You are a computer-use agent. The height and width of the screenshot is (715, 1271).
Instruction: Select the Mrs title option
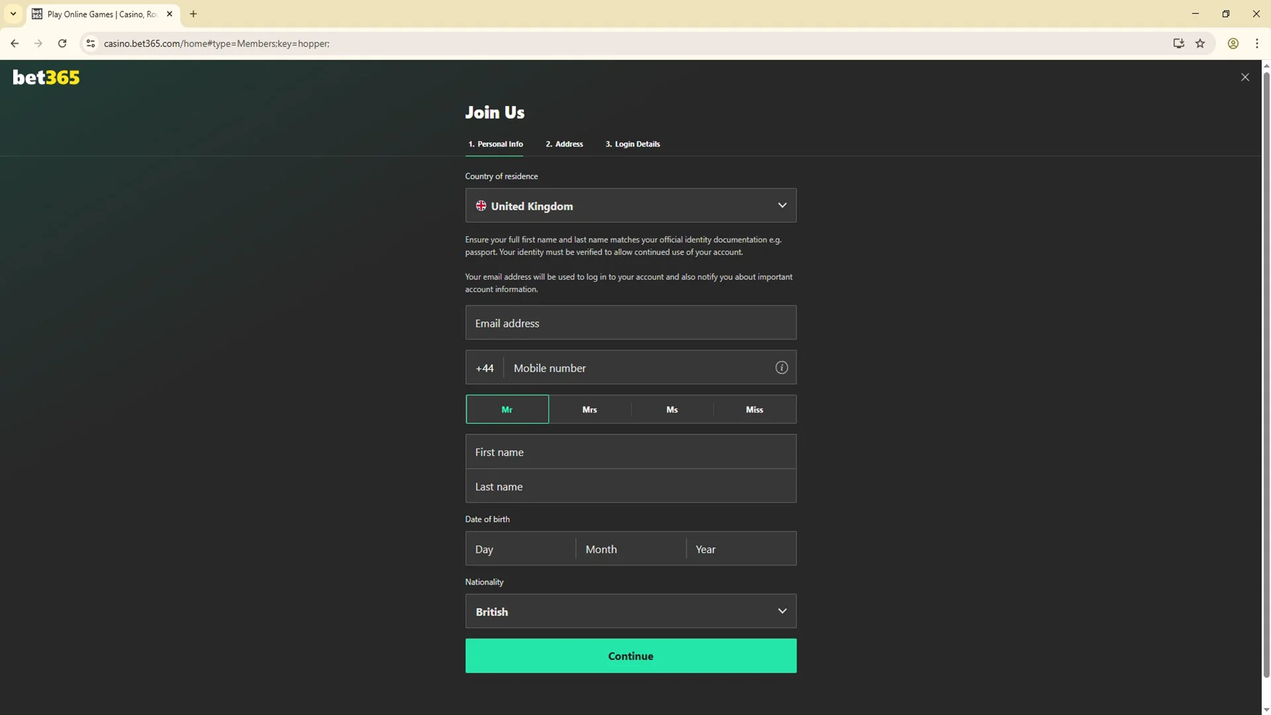pos(589,410)
